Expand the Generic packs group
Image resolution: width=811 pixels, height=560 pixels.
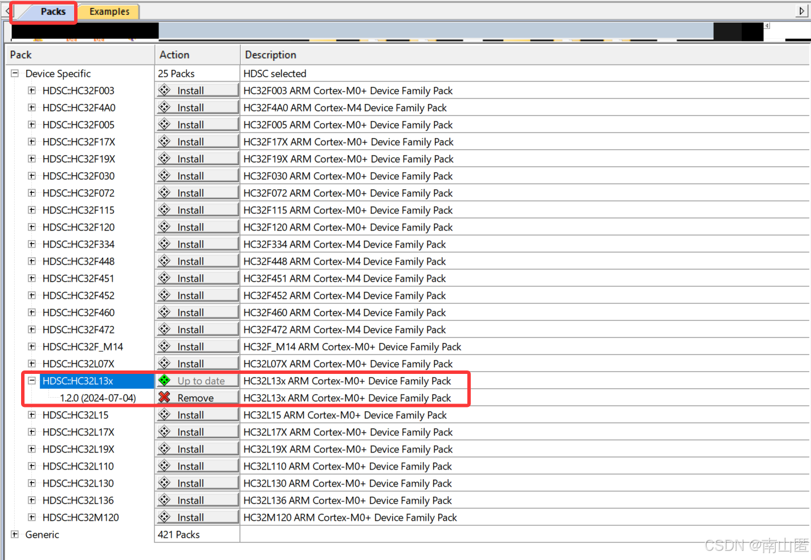[15, 534]
